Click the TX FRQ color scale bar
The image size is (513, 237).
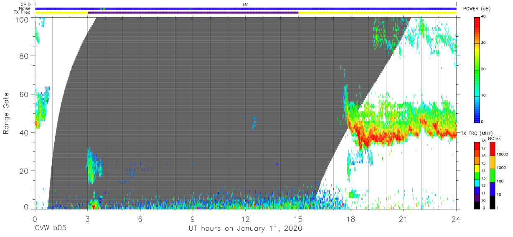477,175
